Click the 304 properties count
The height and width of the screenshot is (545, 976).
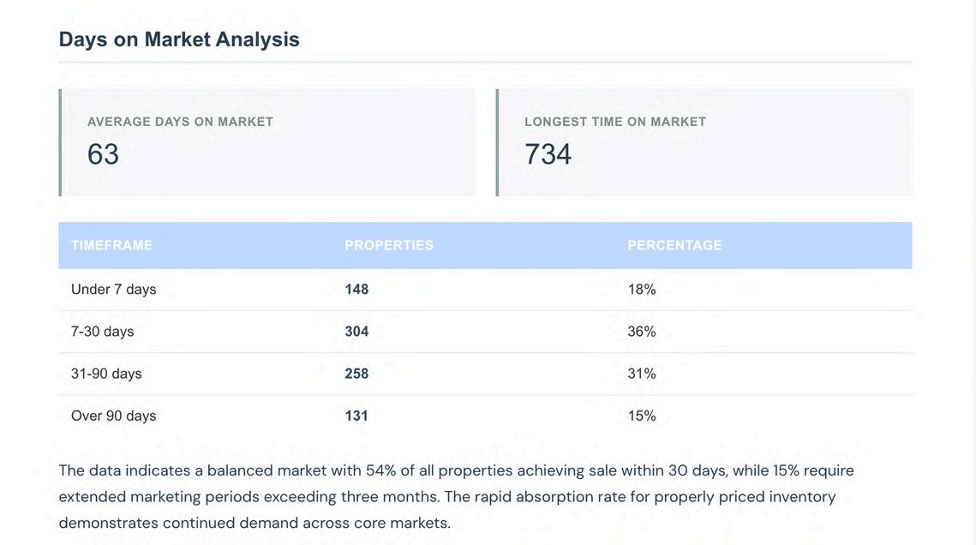click(x=356, y=332)
